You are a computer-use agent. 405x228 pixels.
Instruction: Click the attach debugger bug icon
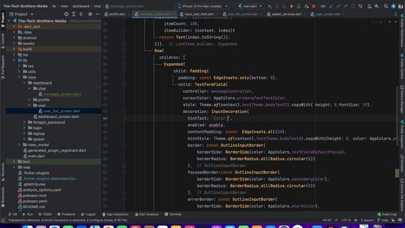(306, 6)
